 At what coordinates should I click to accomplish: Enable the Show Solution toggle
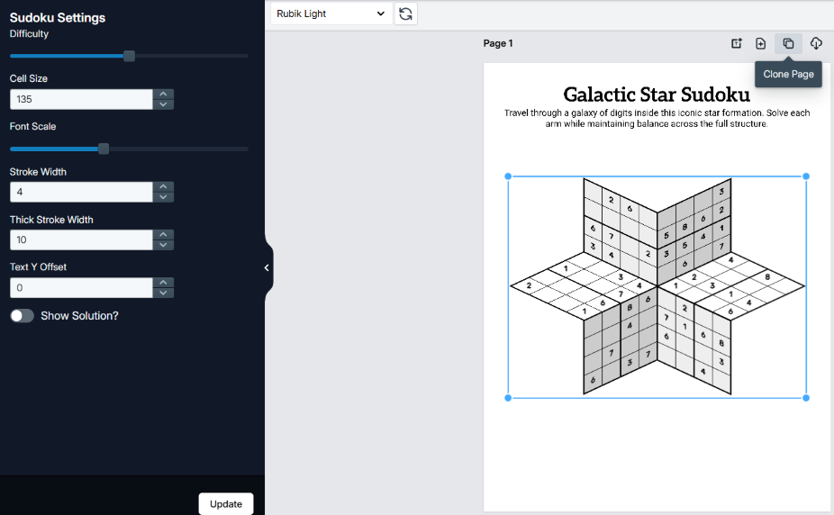[22, 316]
